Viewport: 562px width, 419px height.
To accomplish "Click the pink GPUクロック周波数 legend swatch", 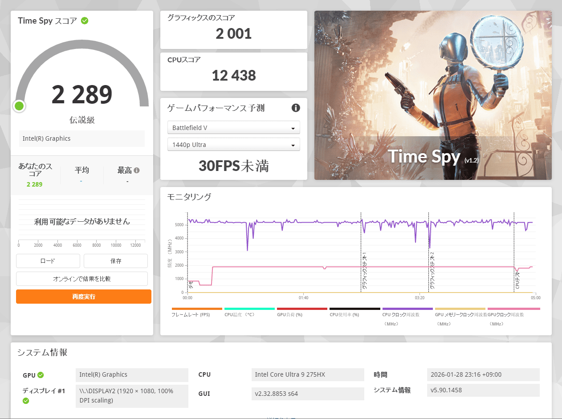I will pos(513,309).
